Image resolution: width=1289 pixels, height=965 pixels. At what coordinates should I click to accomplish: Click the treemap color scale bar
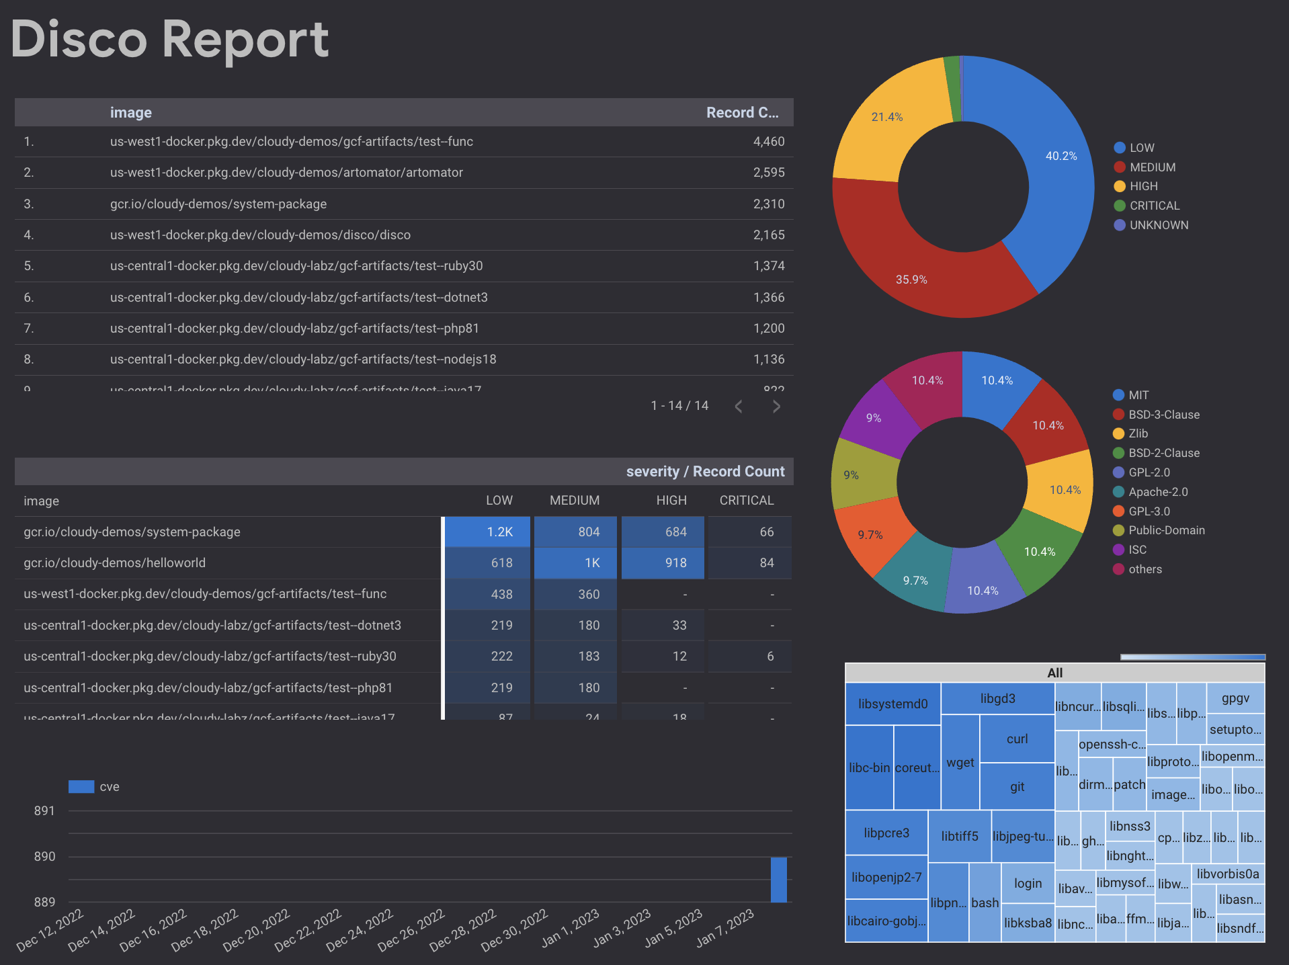[1192, 657]
